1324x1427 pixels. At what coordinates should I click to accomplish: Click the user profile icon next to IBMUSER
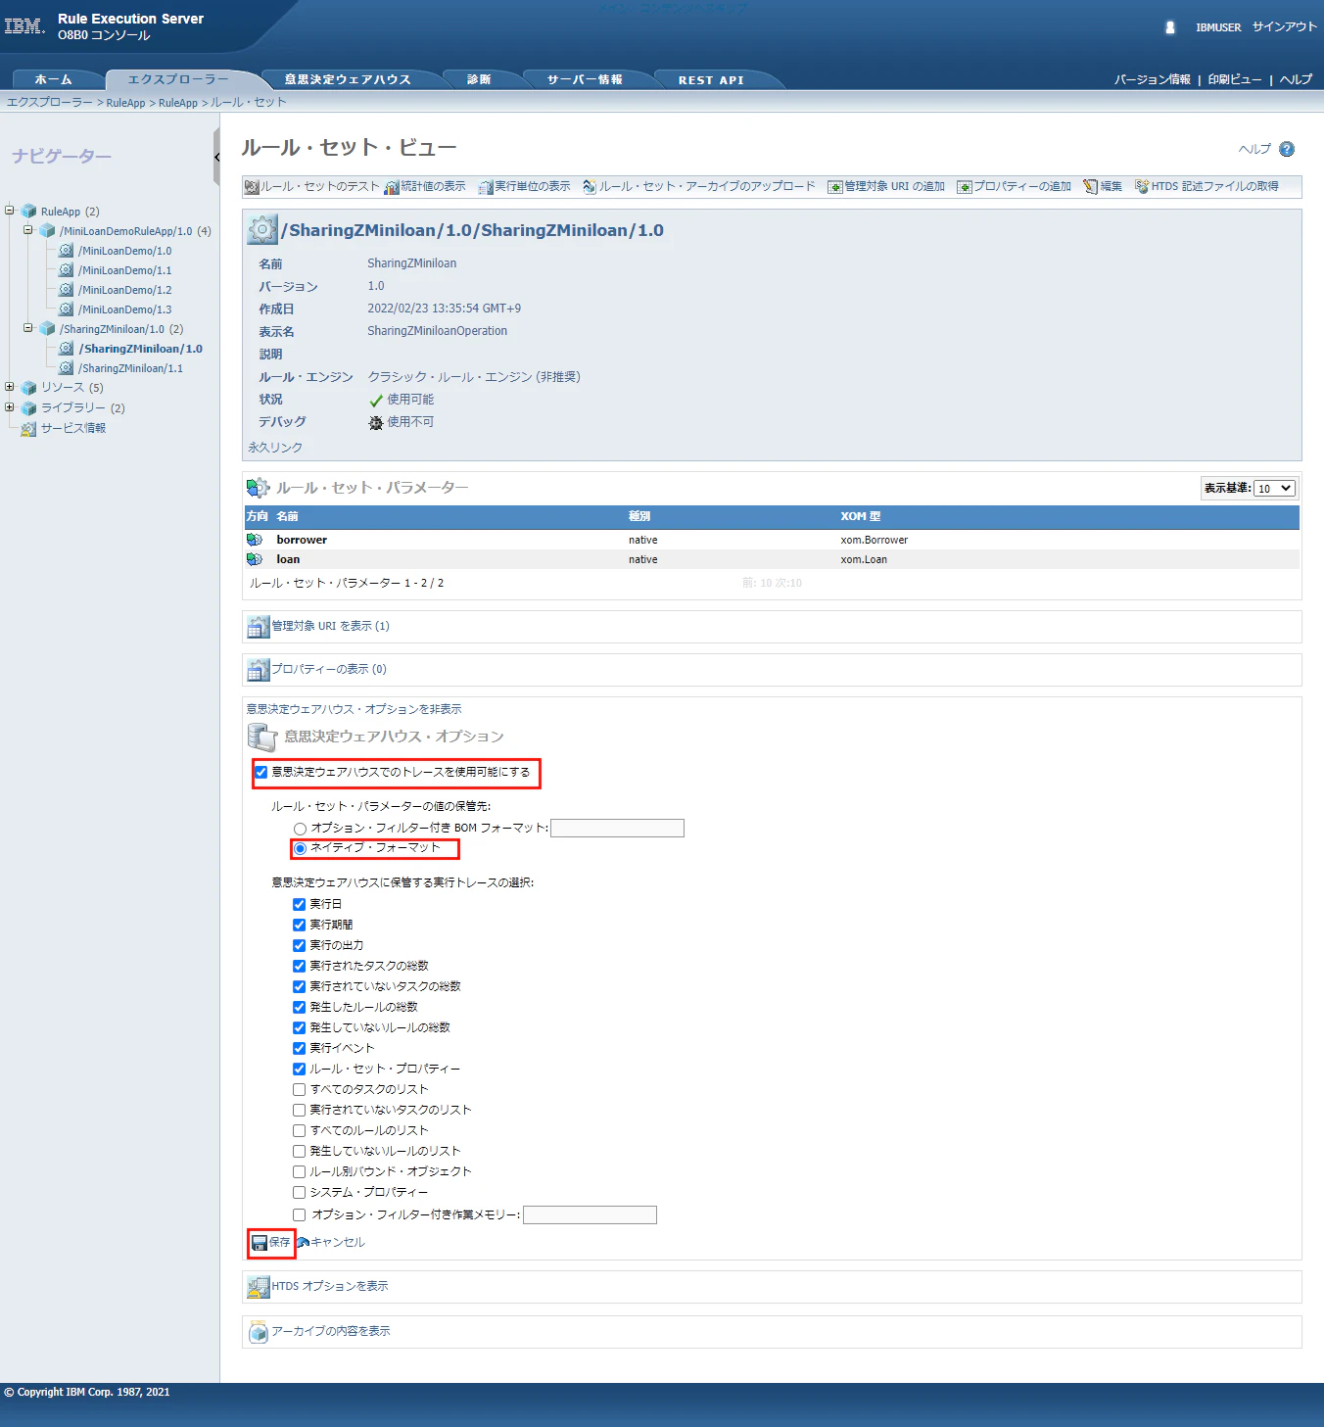pyautogui.click(x=1170, y=27)
